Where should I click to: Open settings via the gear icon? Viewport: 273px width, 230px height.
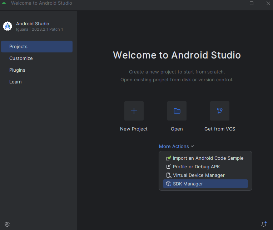pyautogui.click(x=7, y=224)
